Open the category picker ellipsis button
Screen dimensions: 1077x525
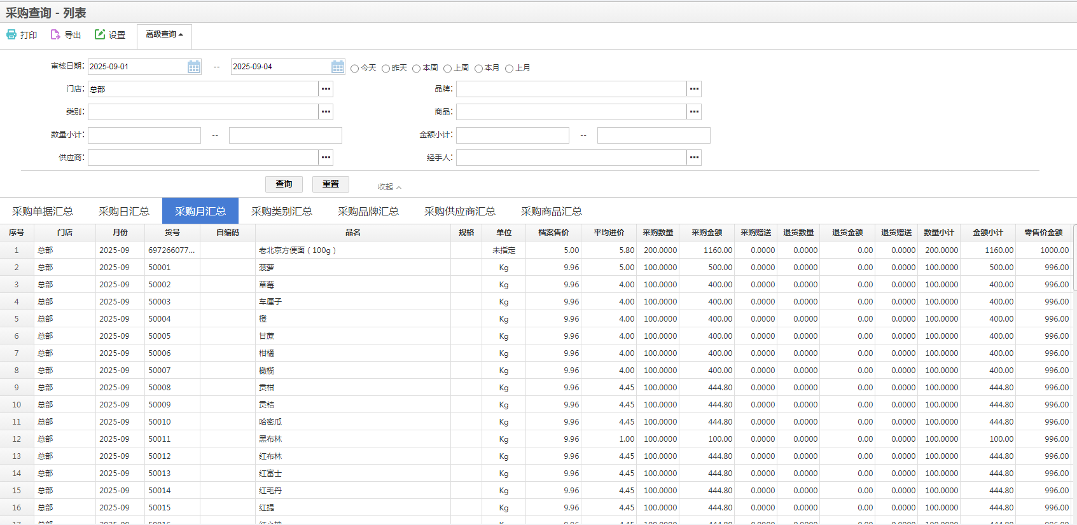pyautogui.click(x=326, y=112)
